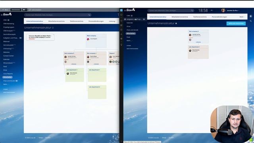Screen dimensions: 254x143
Task: Open Aufgaben und Proje... in left sidebar
Action: [x=11, y=38]
